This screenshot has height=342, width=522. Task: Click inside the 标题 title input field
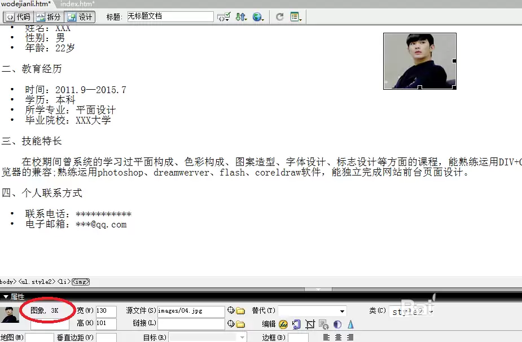pos(169,16)
